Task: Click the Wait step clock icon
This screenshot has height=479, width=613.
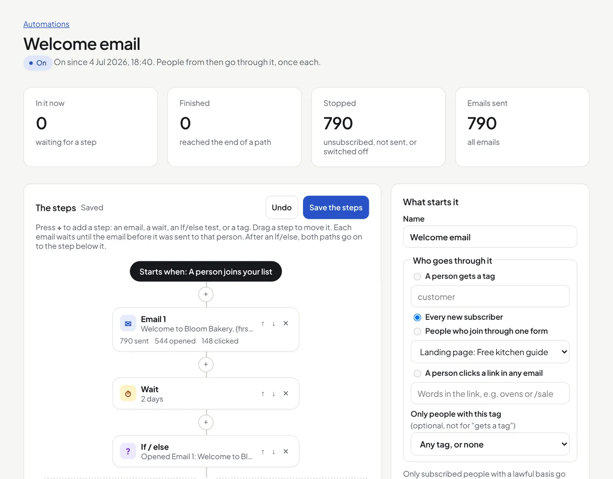Action: click(x=128, y=394)
